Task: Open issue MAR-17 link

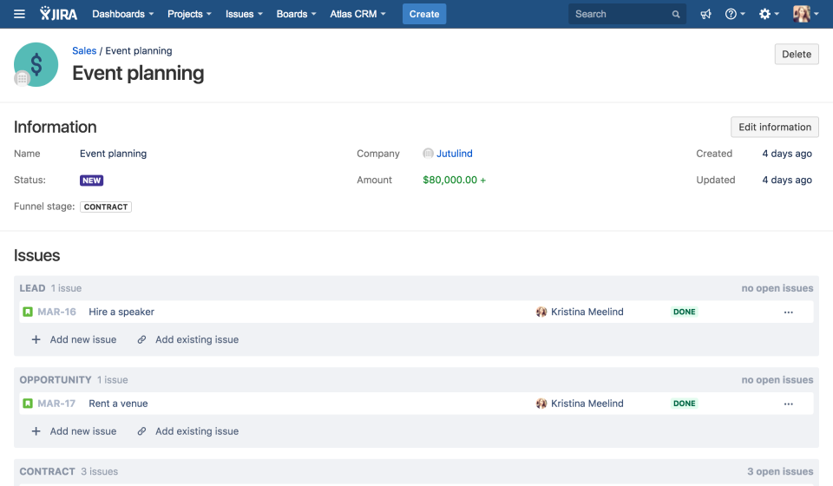Action: point(56,404)
